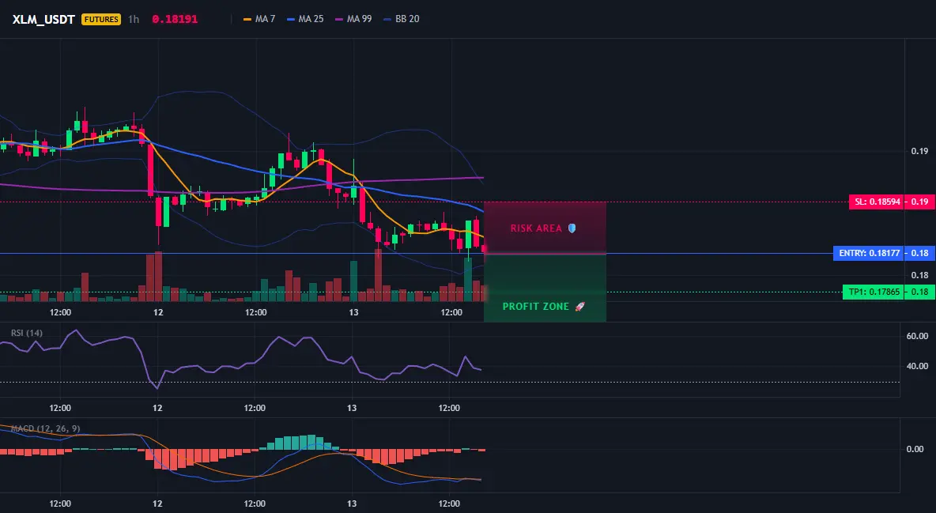Click the MACD 0.00 axis value
The height and width of the screenshot is (513, 936).
point(915,449)
